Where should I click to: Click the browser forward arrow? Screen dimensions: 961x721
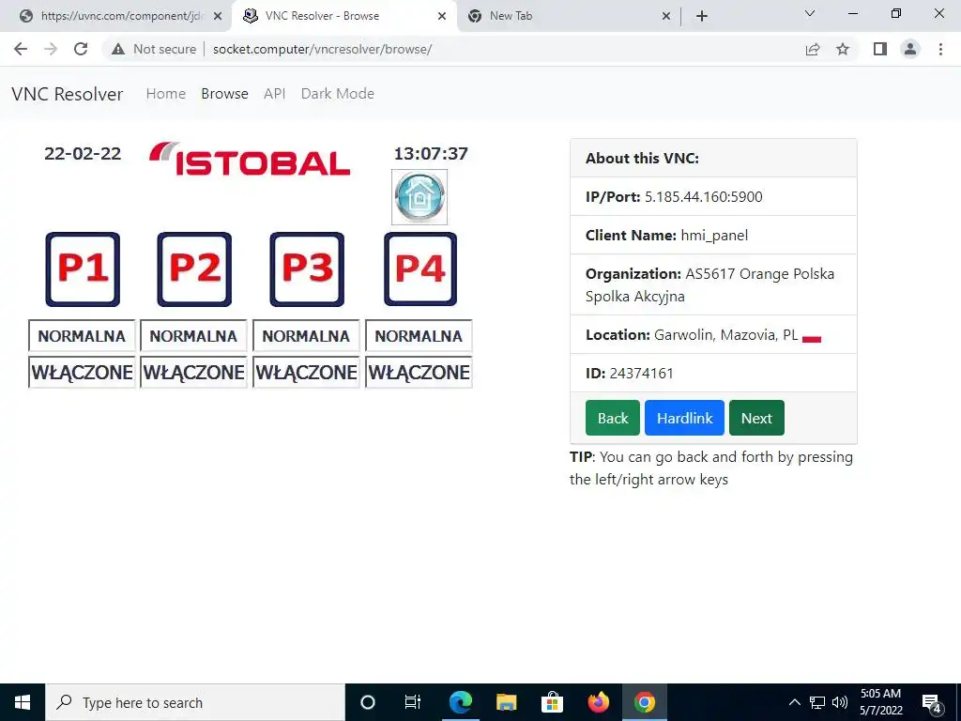pos(51,49)
